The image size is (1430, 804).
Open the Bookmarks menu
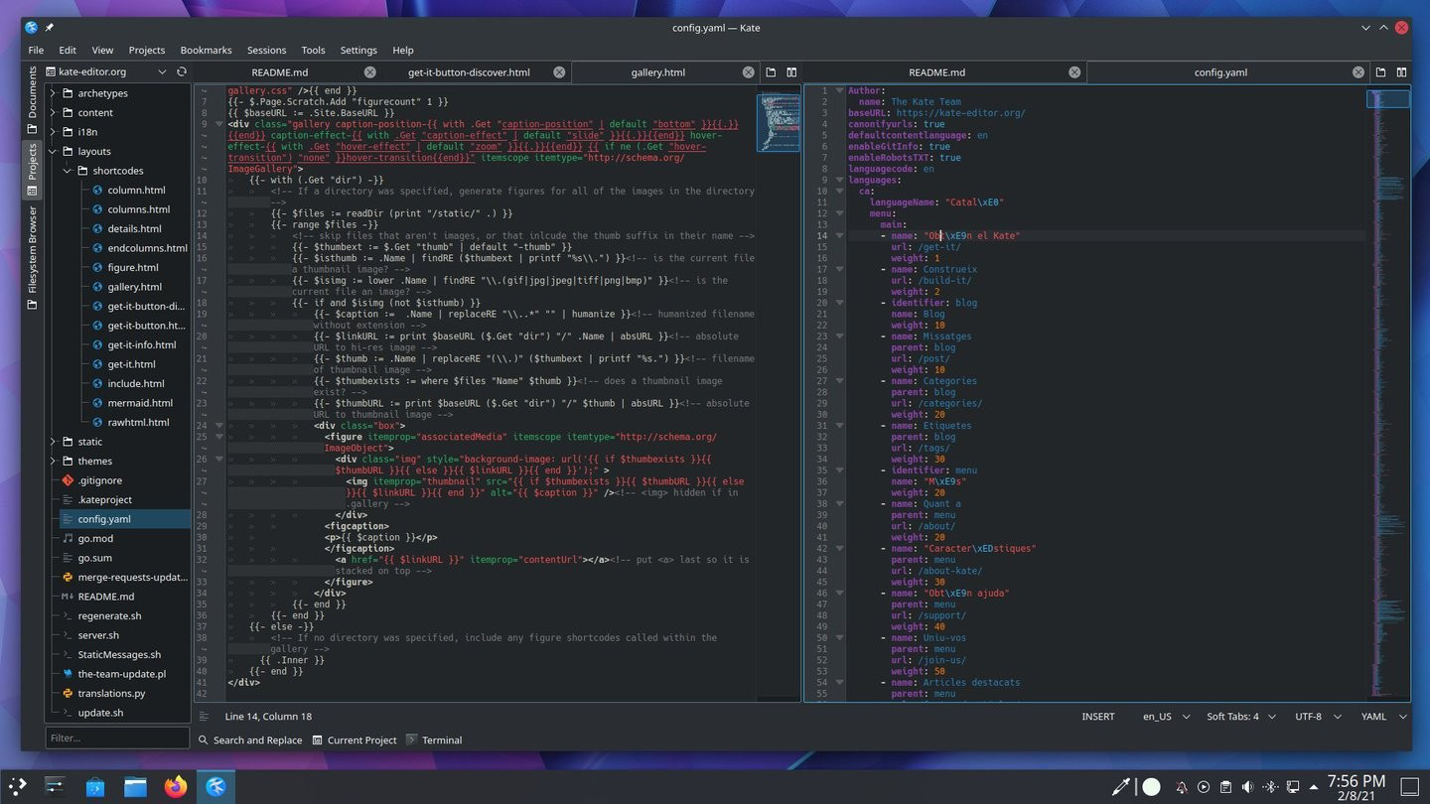206,50
